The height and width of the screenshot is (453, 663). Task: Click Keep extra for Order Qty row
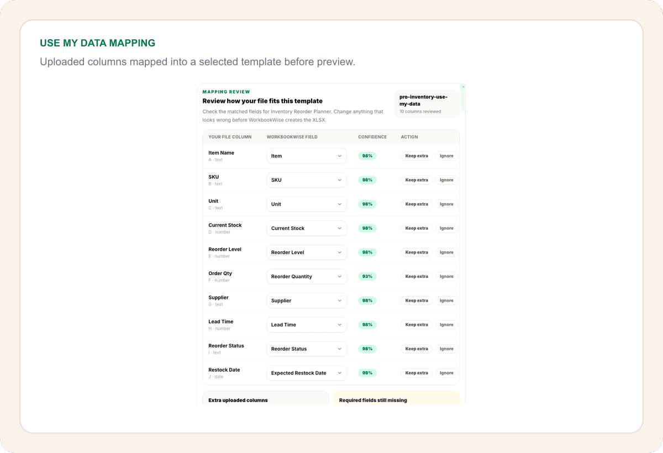(x=417, y=276)
